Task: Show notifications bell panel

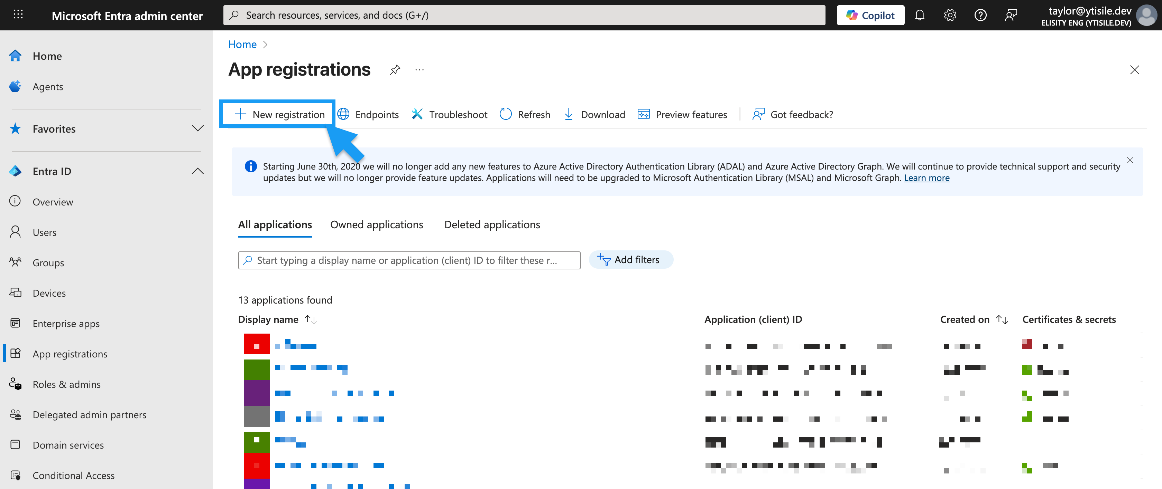Action: [x=919, y=15]
